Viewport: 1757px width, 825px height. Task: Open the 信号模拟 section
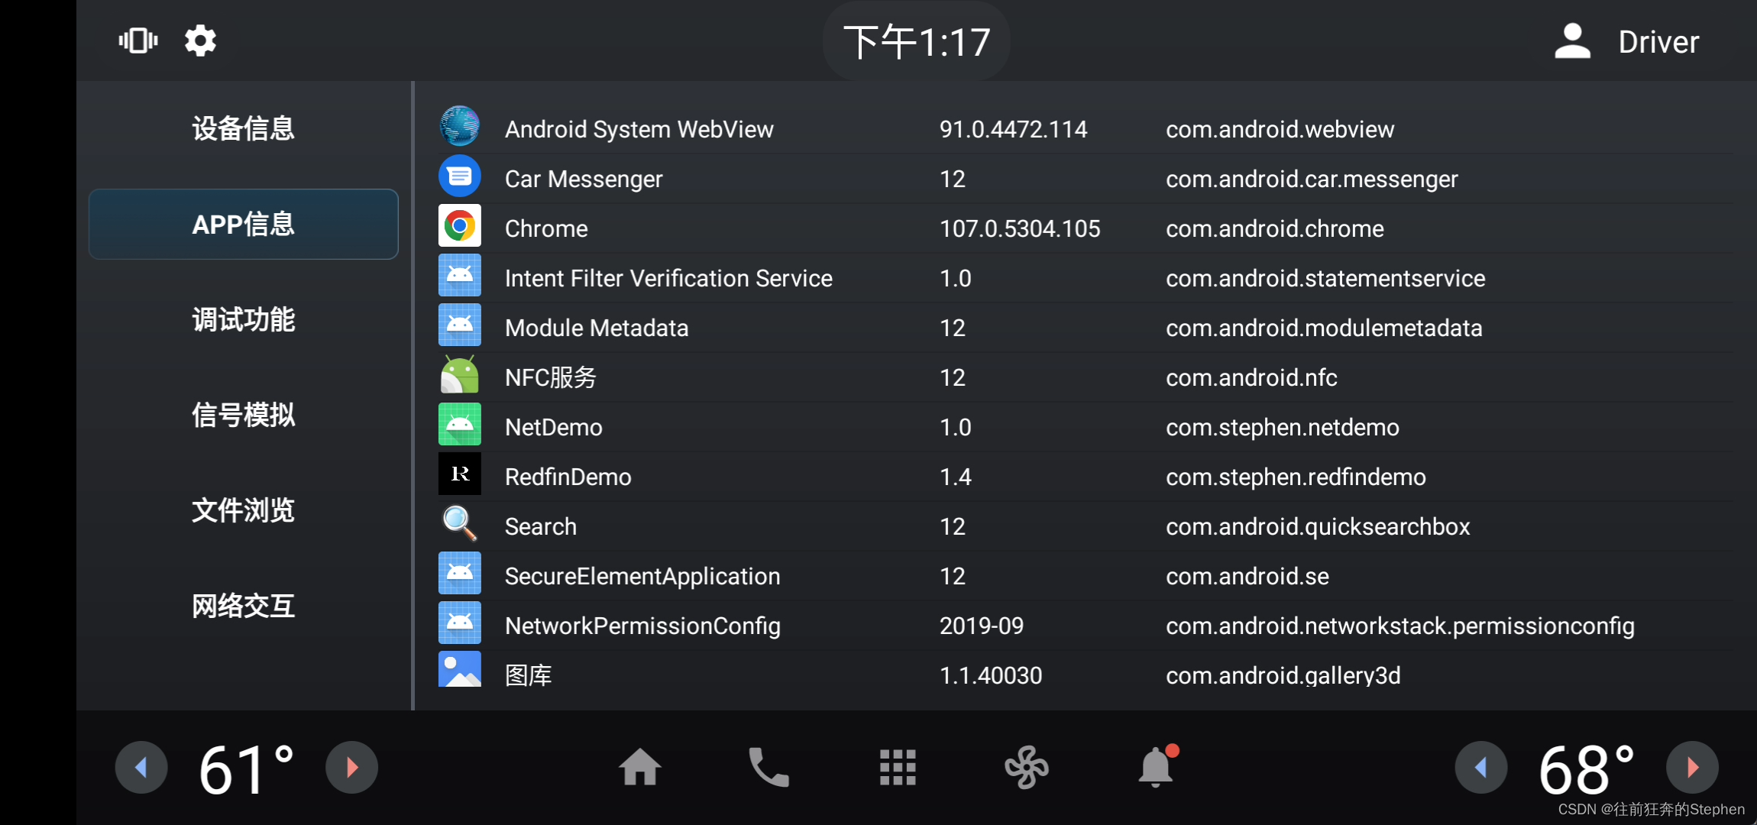[x=243, y=415]
